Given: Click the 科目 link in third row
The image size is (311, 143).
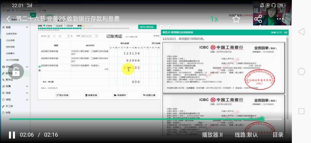Looking at the screenshot, I should tap(107, 69).
